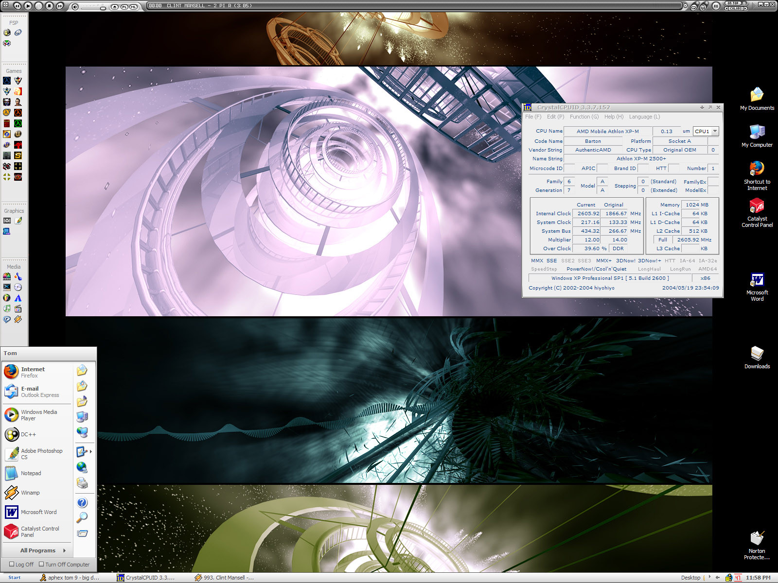Open My Documents desktop icon
Image resolution: width=778 pixels, height=583 pixels.
click(x=757, y=99)
